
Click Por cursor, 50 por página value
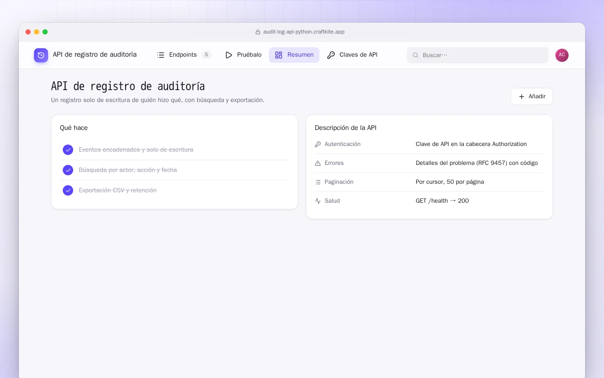[450, 182]
